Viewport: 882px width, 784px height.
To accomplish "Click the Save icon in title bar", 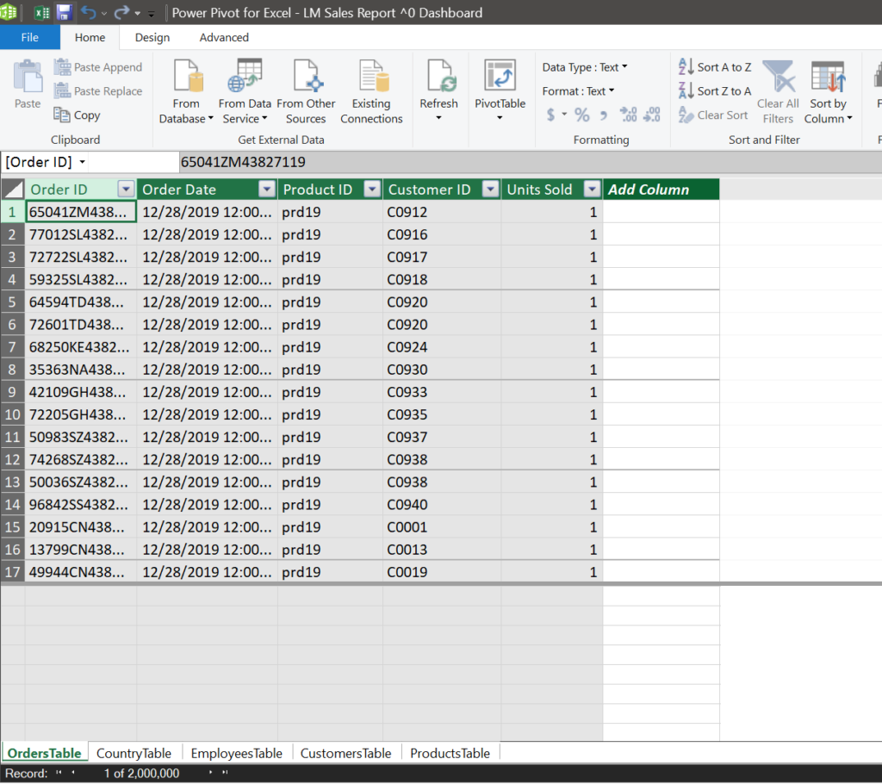I will [x=64, y=12].
